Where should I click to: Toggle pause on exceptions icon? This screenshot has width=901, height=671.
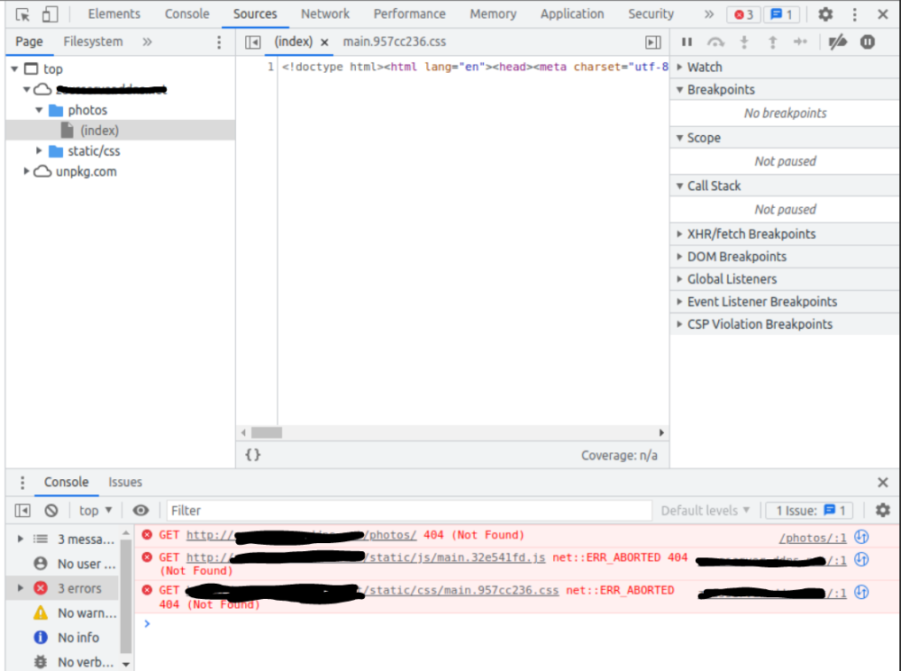coord(868,41)
